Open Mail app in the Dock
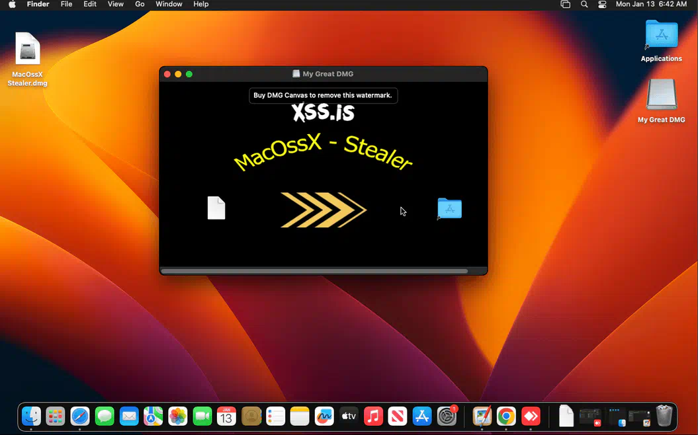 coord(129,416)
